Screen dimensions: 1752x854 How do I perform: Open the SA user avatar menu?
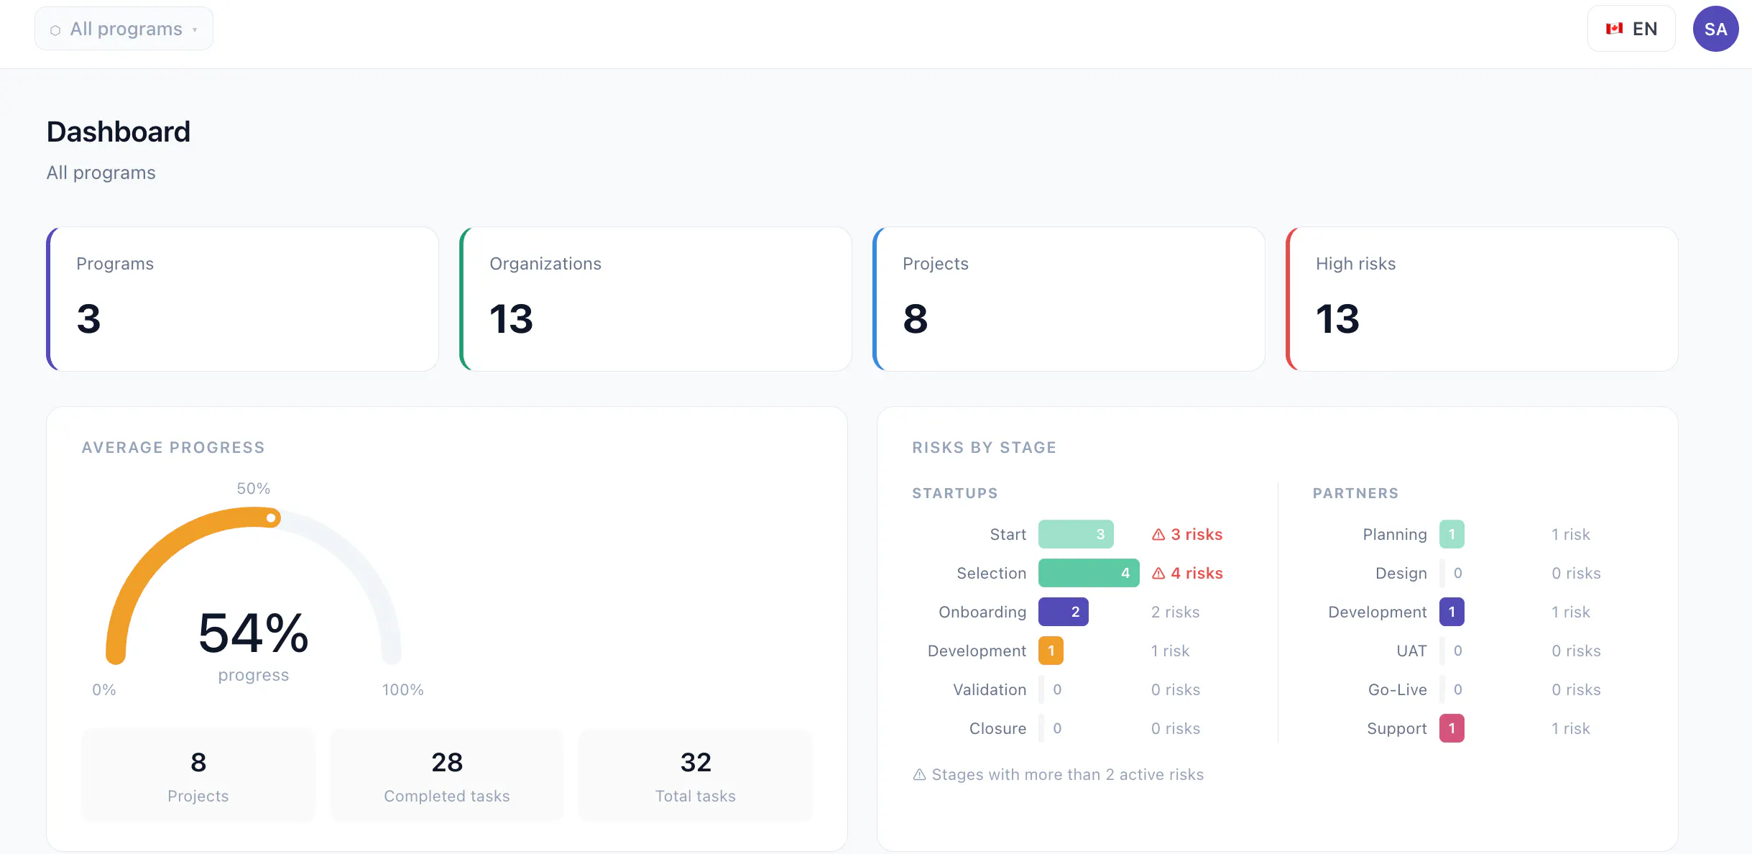[1715, 29]
